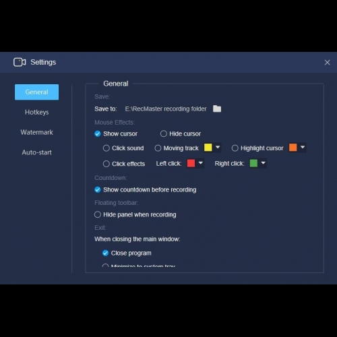Image resolution: width=337 pixels, height=337 pixels.
Task: Select the Hide cursor option
Action: pos(164,134)
